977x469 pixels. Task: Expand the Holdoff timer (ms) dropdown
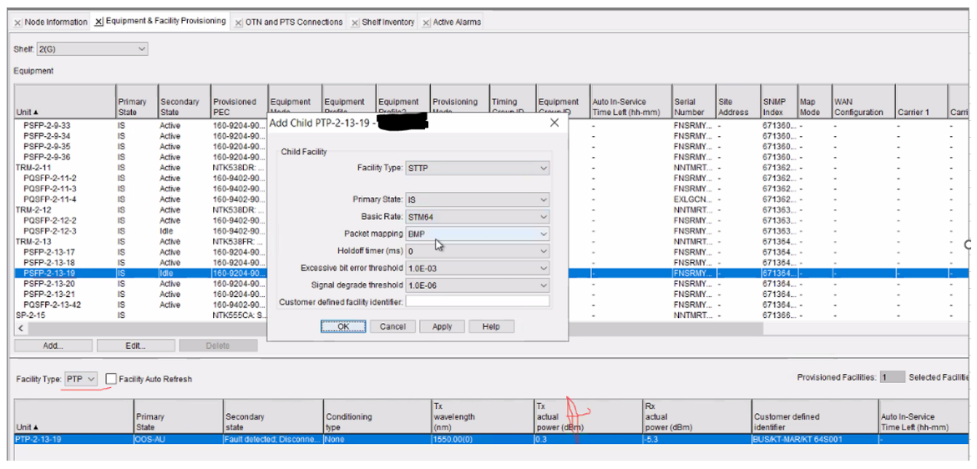[x=478, y=251]
